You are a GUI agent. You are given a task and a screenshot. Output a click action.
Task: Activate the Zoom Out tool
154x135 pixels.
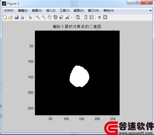click(44, 17)
